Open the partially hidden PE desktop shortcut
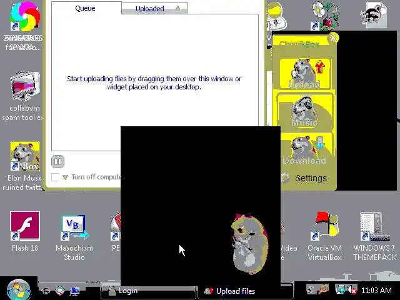Image resolution: width=400 pixels, height=300 pixels. coord(115,232)
